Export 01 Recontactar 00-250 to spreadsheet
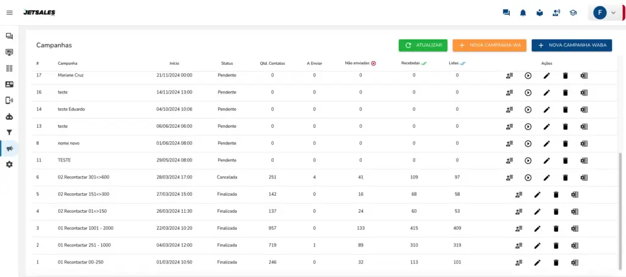Viewport: 626px width, 277px height. pyautogui.click(x=575, y=263)
